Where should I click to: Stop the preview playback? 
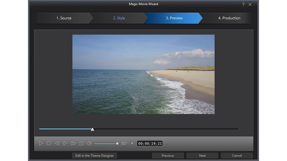pos(49,143)
